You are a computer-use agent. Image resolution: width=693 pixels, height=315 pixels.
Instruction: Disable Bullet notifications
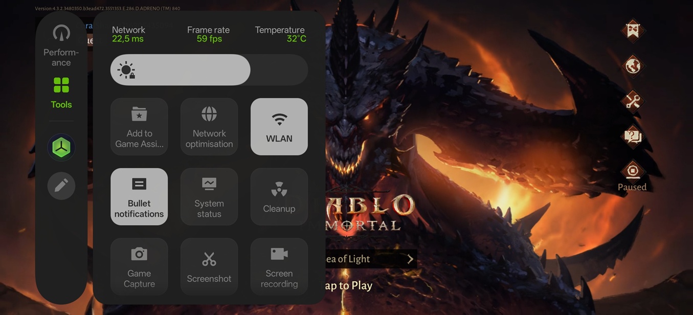point(139,197)
